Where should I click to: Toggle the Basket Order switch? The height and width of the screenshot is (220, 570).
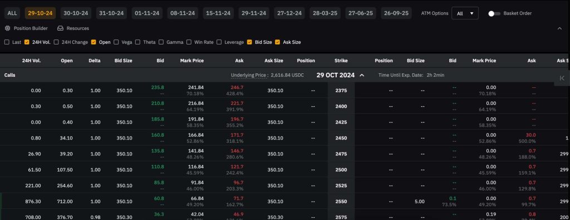pyautogui.click(x=494, y=13)
